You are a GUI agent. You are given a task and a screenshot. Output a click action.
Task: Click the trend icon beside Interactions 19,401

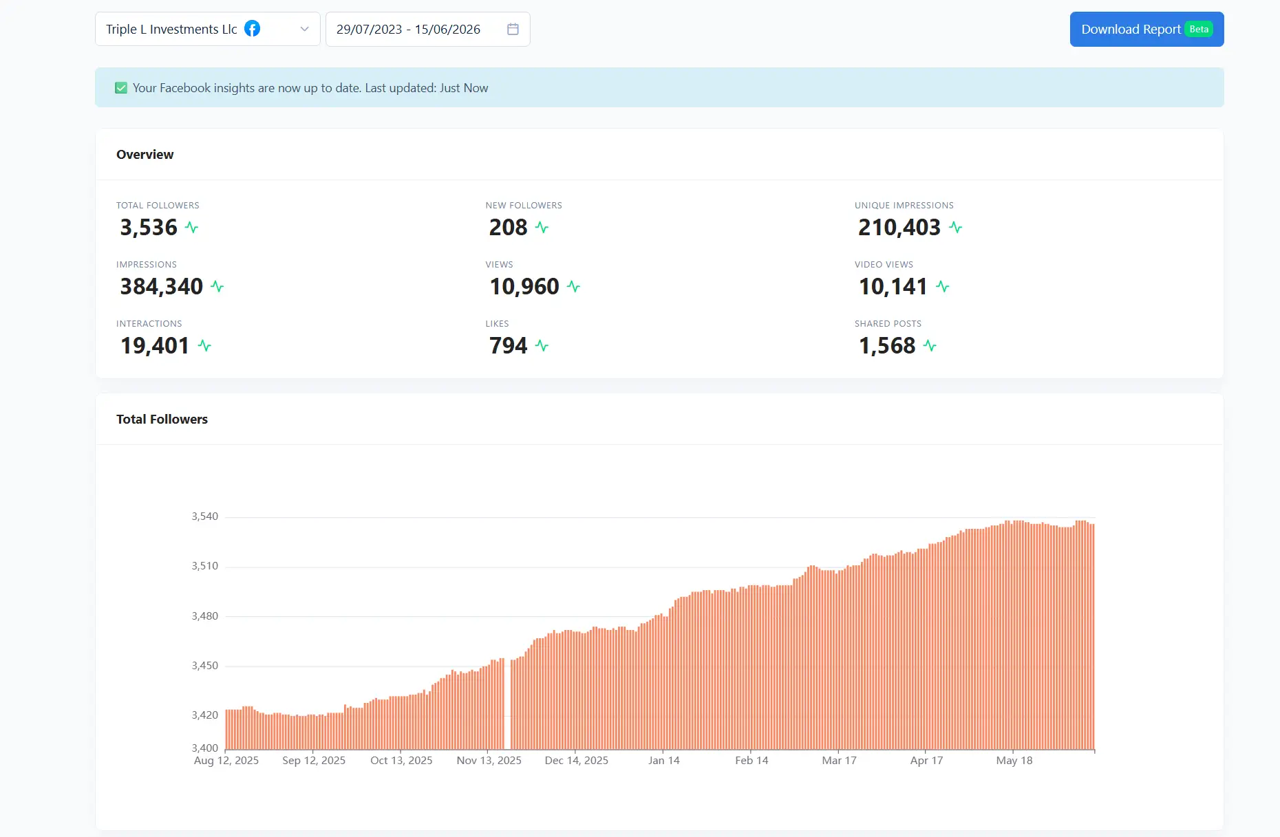pyautogui.click(x=204, y=346)
